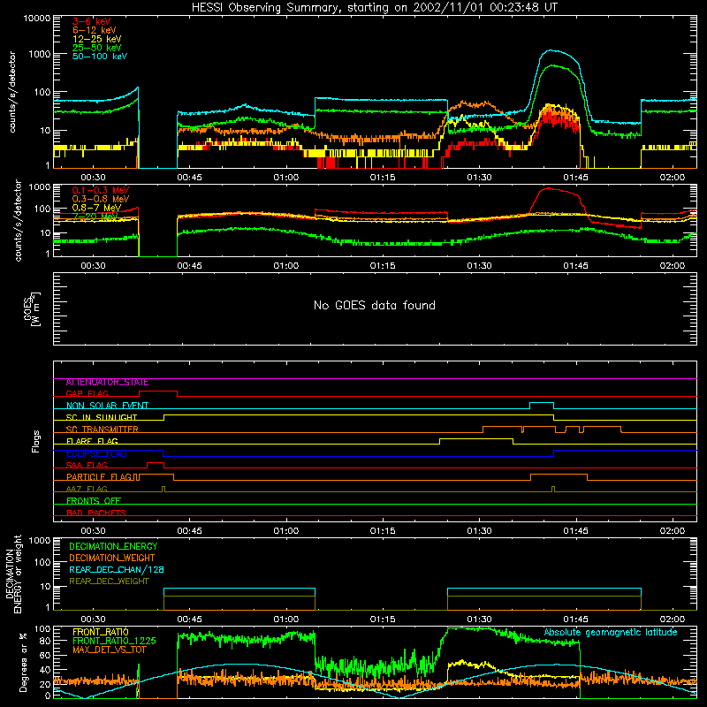Viewport: 707px width, 707px height.
Task: Select the NON_SOLAR_EVENT flag label
Action: tap(107, 406)
